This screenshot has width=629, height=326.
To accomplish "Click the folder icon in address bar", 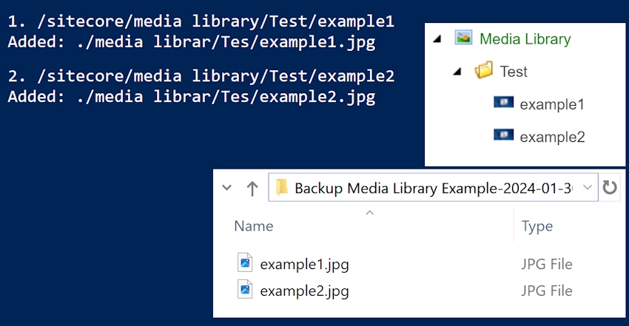I will click(282, 187).
